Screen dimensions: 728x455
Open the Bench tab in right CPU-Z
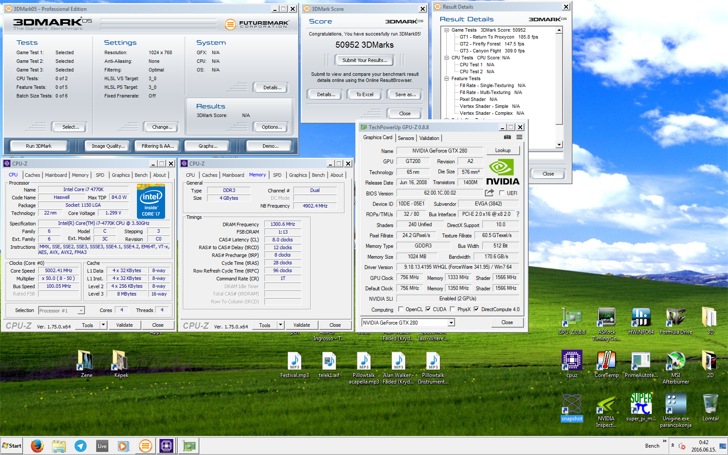click(x=318, y=175)
